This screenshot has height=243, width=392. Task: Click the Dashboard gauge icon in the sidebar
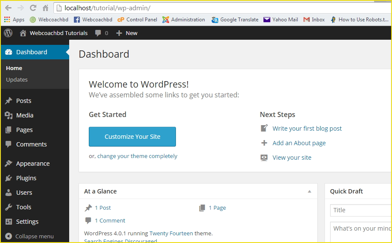pos(9,52)
